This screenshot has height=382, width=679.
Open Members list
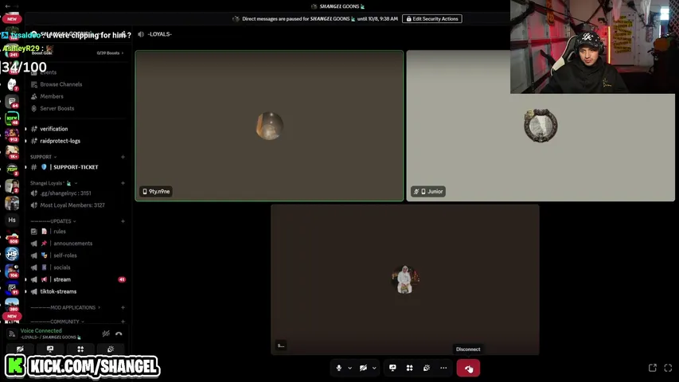tap(52, 96)
